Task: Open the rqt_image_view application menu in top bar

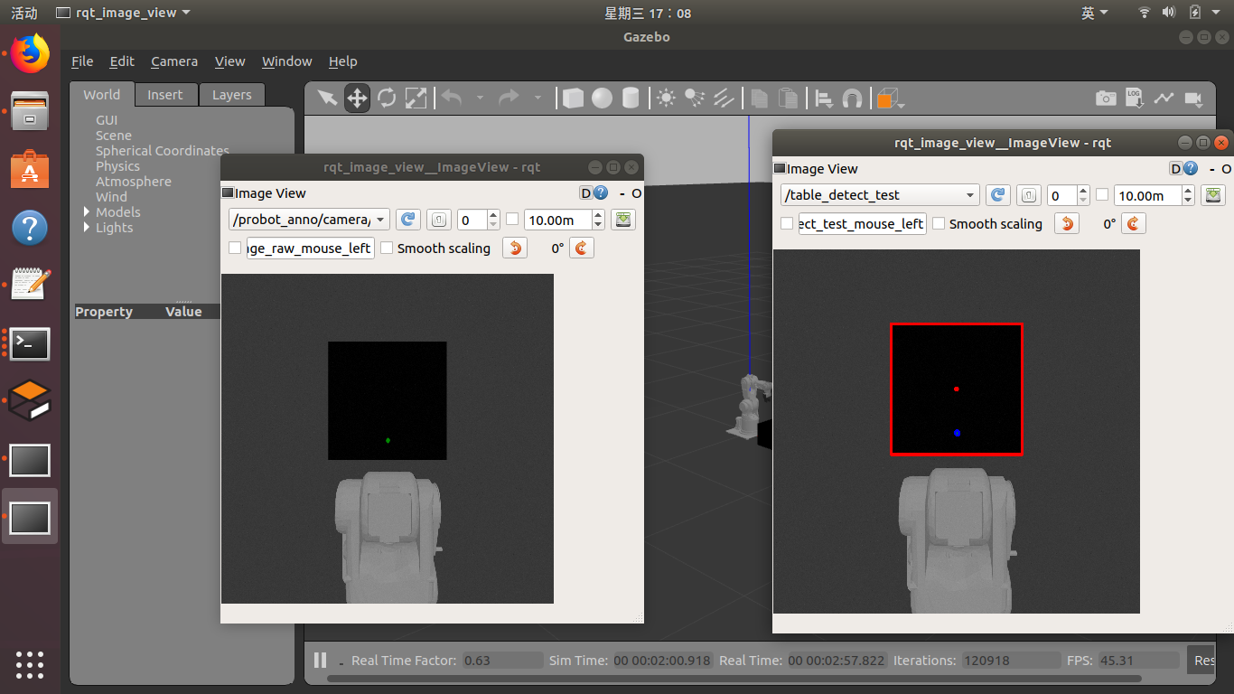Action: (123, 13)
